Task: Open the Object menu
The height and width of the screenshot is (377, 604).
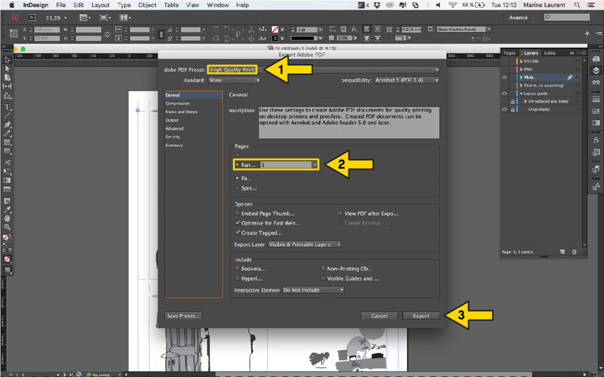Action: pos(147,5)
